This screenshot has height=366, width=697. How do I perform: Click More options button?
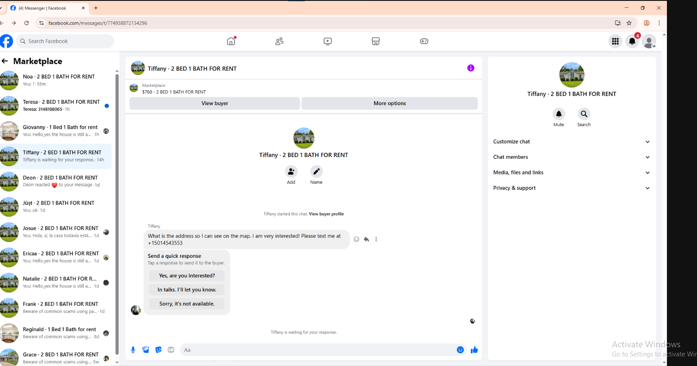(390, 103)
